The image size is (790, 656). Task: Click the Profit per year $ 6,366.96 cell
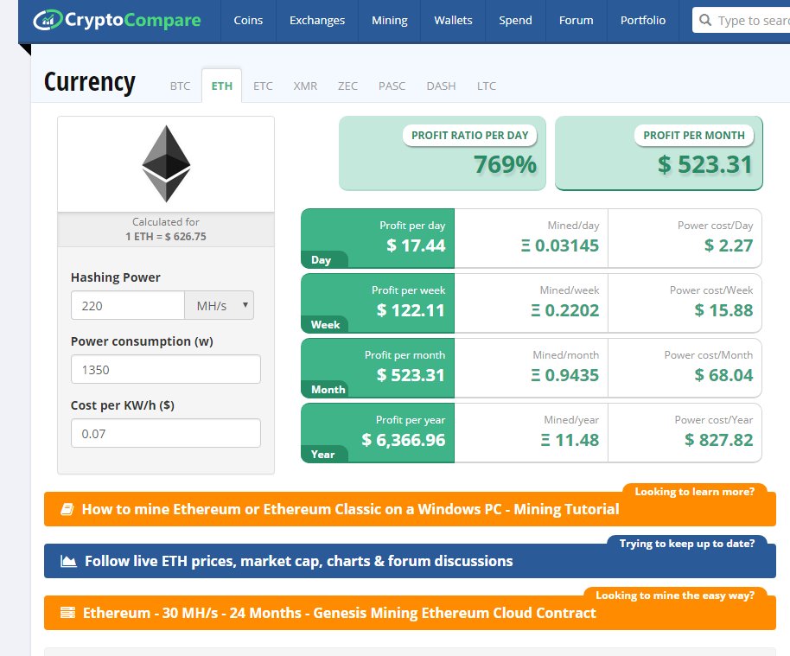coord(378,433)
